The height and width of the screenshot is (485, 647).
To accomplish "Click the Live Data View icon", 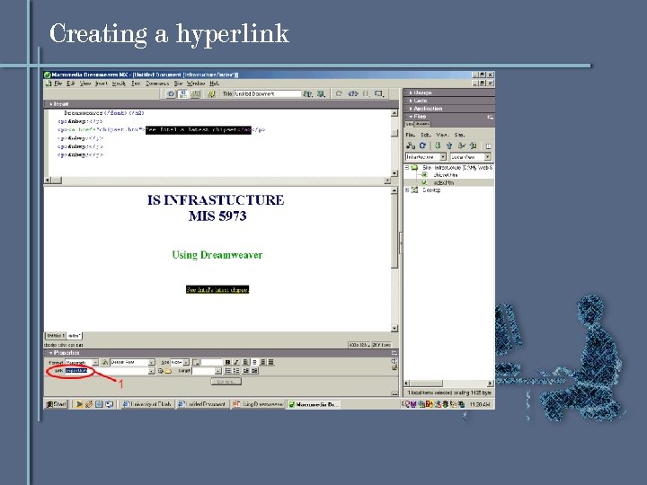I will point(212,94).
